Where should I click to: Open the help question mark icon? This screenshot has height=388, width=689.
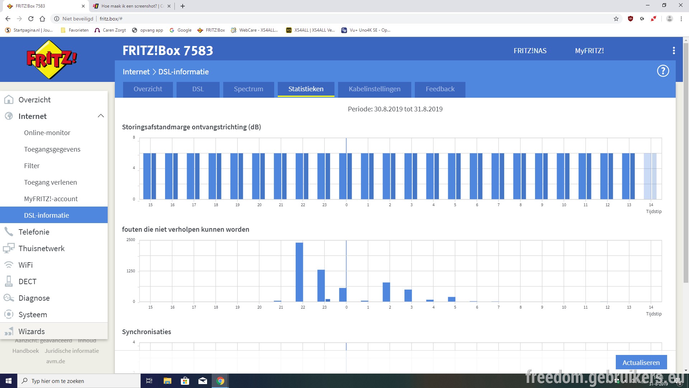[663, 71]
